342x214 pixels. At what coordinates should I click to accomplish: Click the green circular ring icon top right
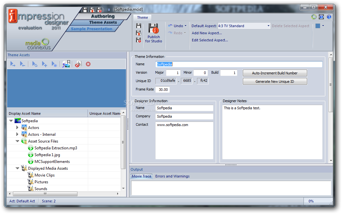[x=314, y=17]
